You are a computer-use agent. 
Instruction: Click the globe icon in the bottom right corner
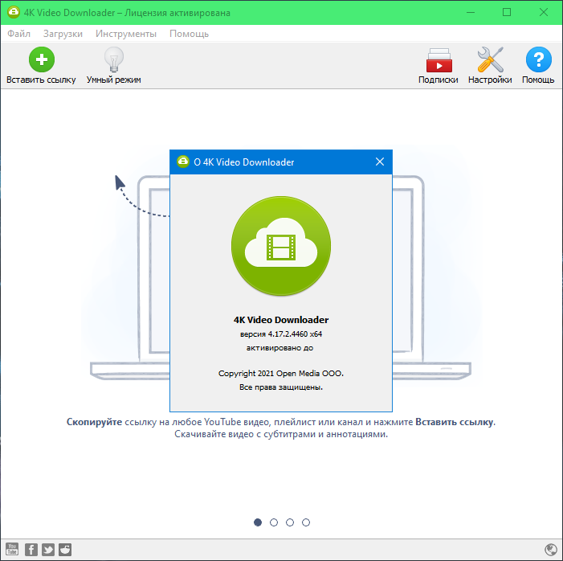(x=550, y=550)
